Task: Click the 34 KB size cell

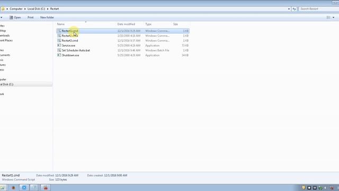Action: 185,55
